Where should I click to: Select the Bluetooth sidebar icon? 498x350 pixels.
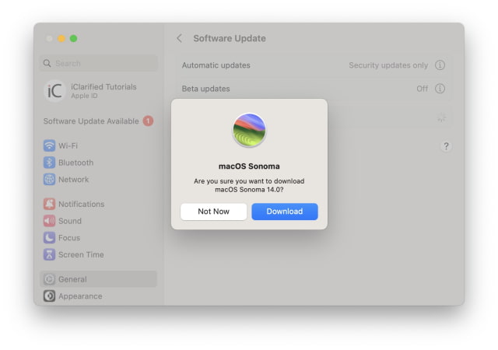pyautogui.click(x=49, y=163)
